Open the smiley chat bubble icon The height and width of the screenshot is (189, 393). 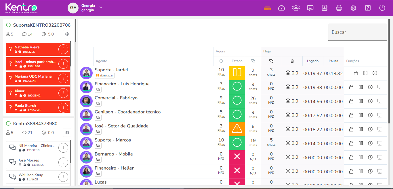click(x=310, y=8)
